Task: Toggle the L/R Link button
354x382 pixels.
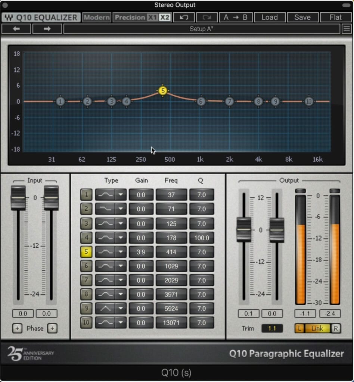Action: coord(317,328)
